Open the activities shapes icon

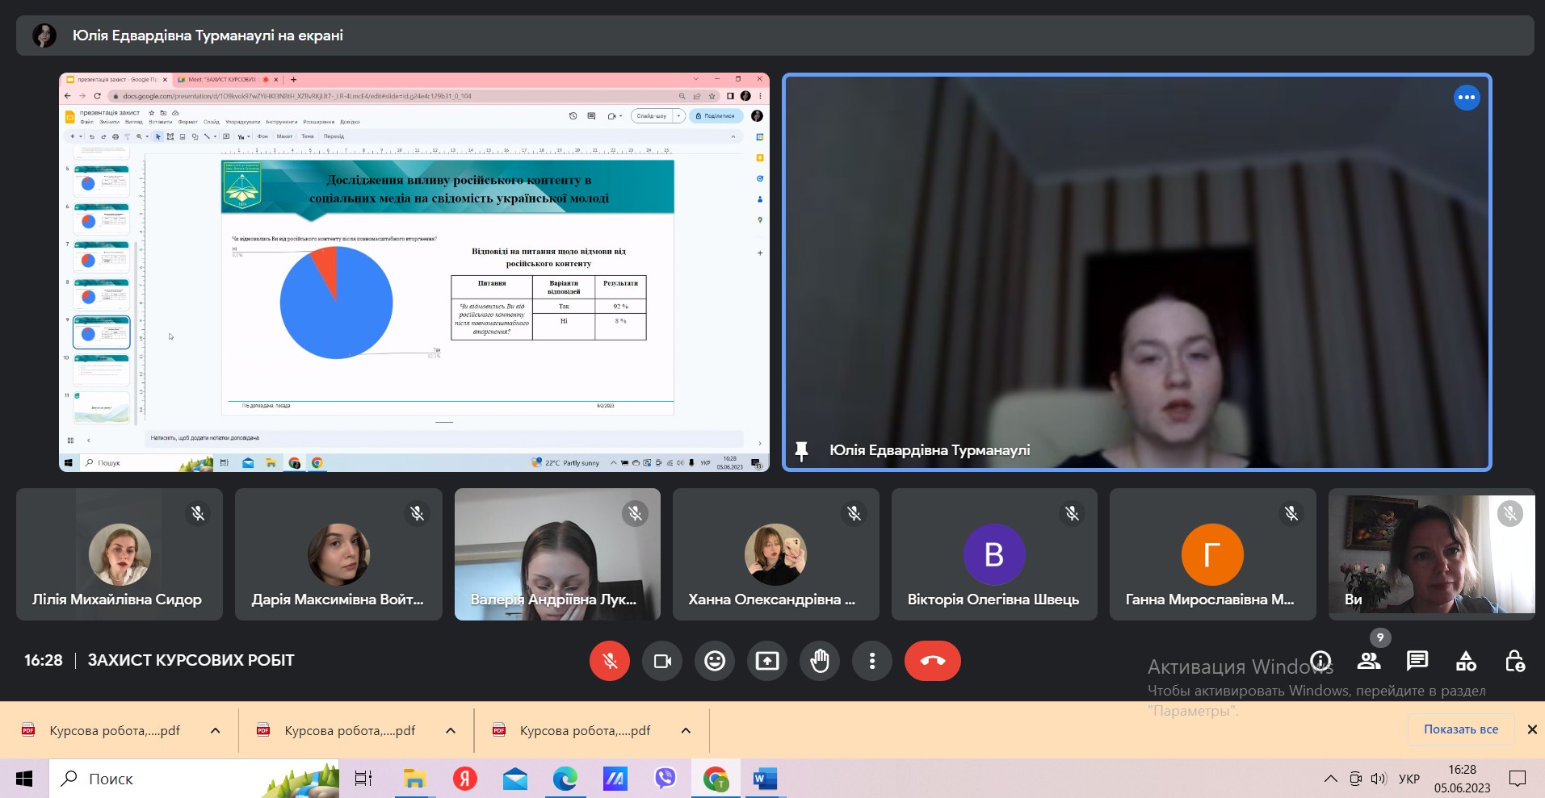point(1466,661)
